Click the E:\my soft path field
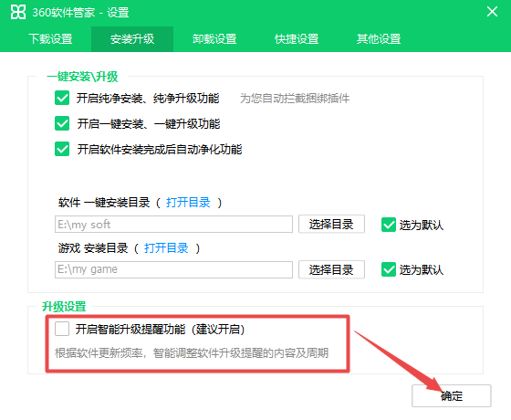The height and width of the screenshot is (420, 511). 173,224
